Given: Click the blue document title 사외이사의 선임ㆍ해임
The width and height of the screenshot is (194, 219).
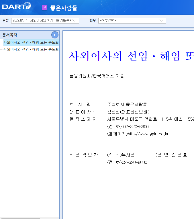Looking at the screenshot, I should (131, 56).
